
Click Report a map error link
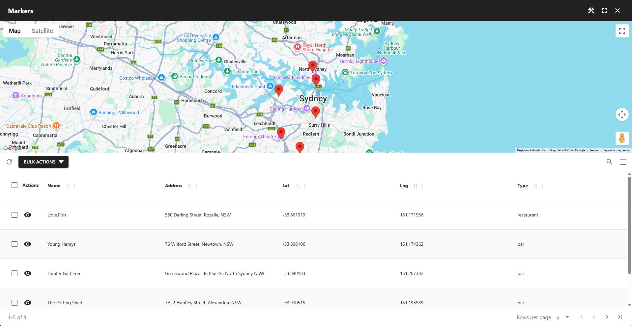[x=616, y=150]
